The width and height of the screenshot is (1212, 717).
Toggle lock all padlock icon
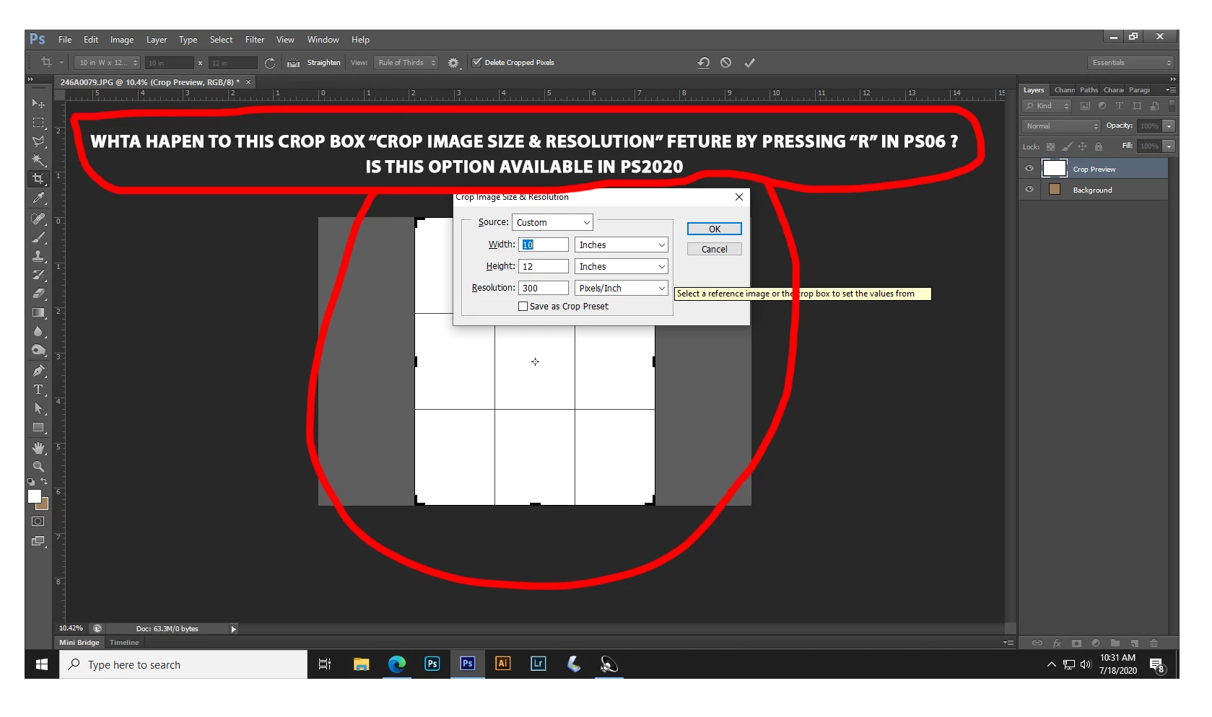tap(1098, 146)
